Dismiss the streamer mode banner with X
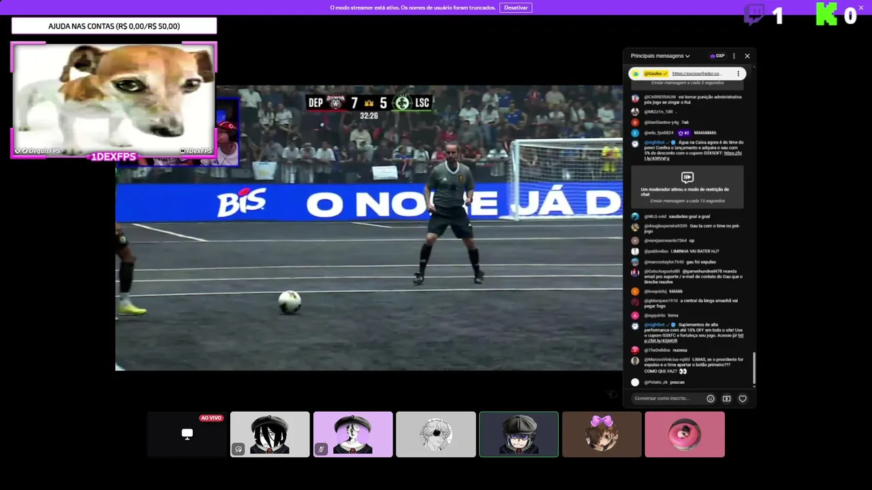This screenshot has width=872, height=490. tap(861, 7)
